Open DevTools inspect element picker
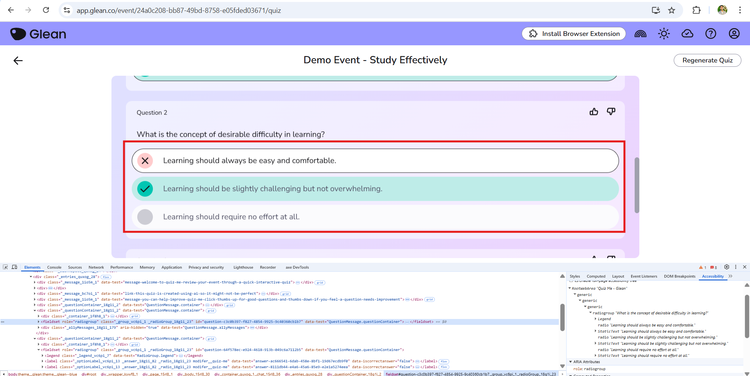This screenshot has height=376, width=750. tap(5, 267)
